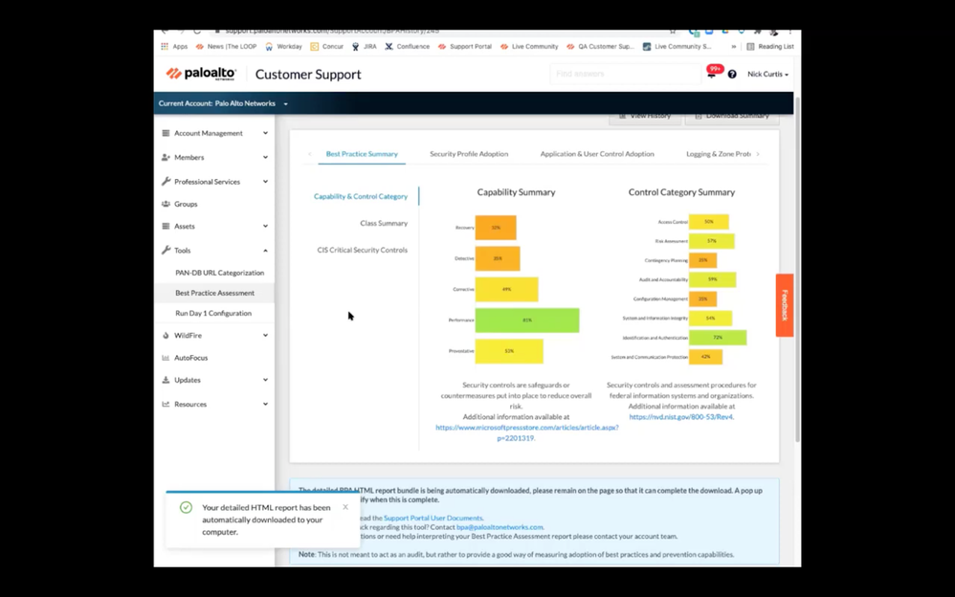
Task: Click the Updates download icon
Action: [166, 380]
